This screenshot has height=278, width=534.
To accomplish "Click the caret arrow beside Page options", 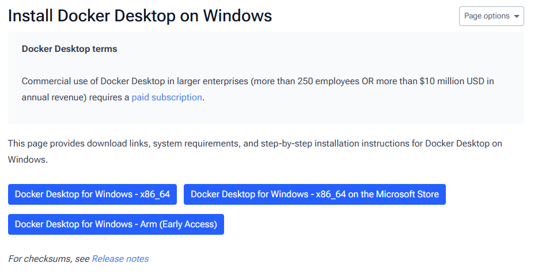I will point(516,16).
